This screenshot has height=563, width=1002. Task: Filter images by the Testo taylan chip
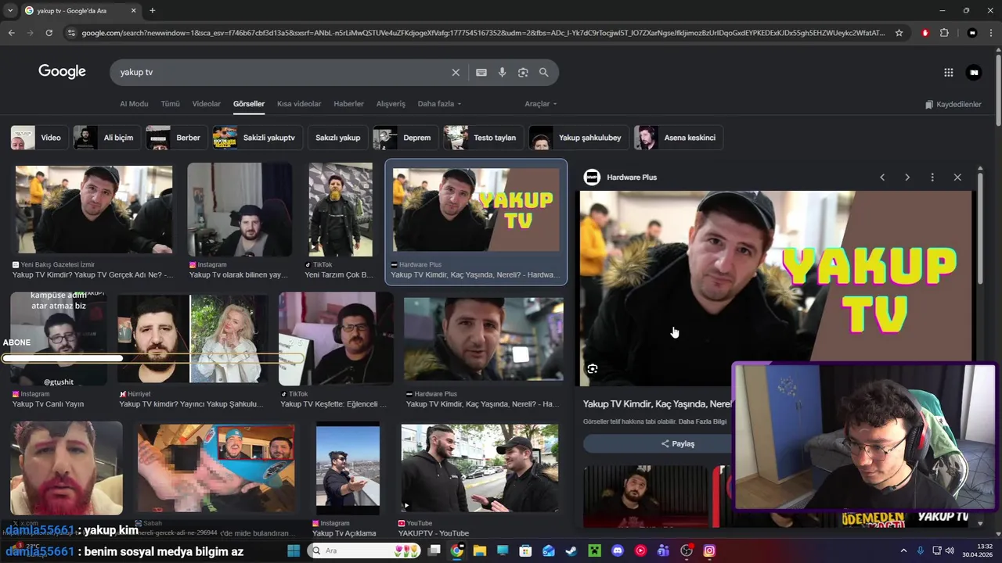coord(483,138)
